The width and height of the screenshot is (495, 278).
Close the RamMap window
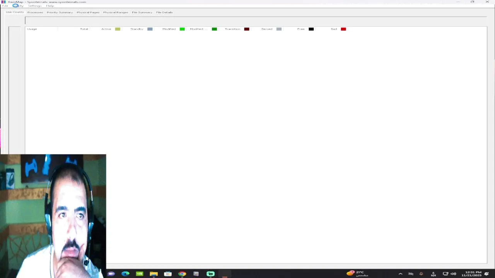487,2
